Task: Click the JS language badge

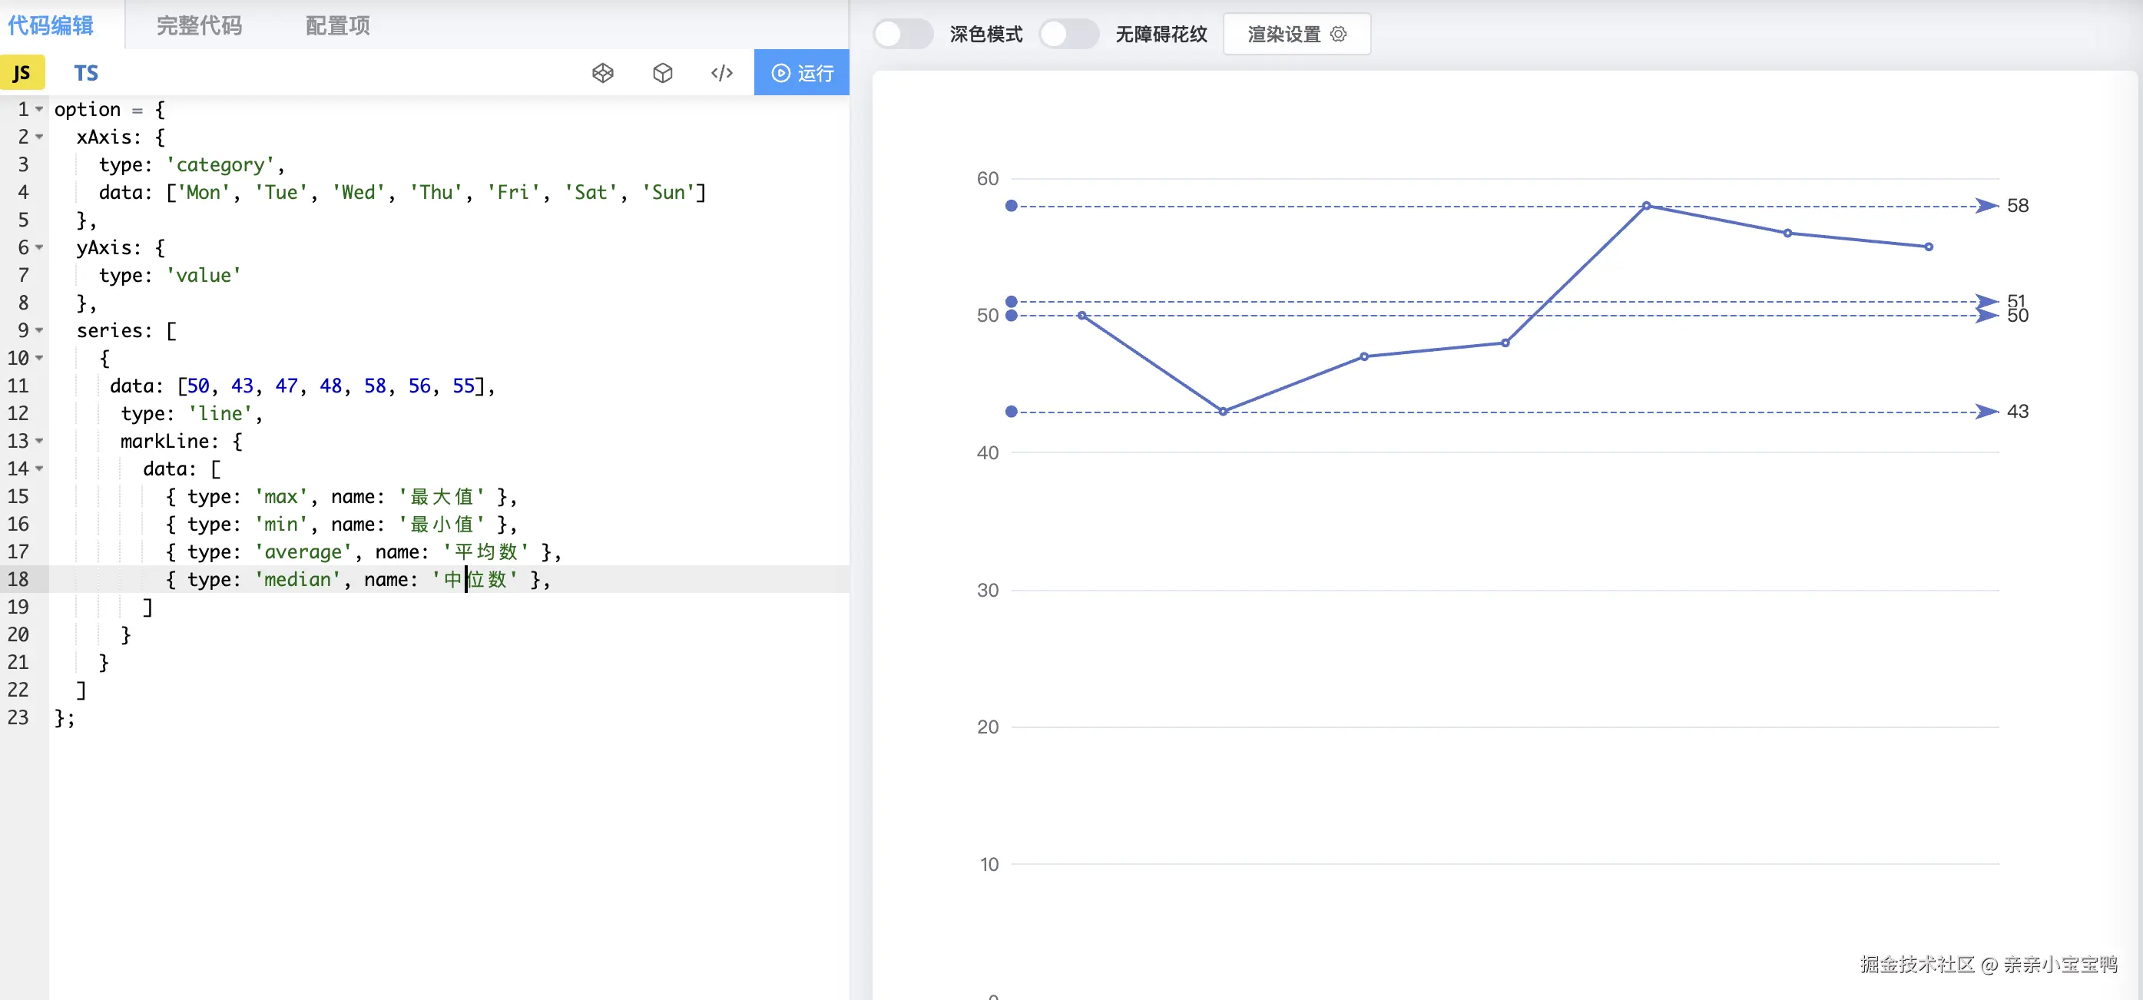Action: click(22, 73)
